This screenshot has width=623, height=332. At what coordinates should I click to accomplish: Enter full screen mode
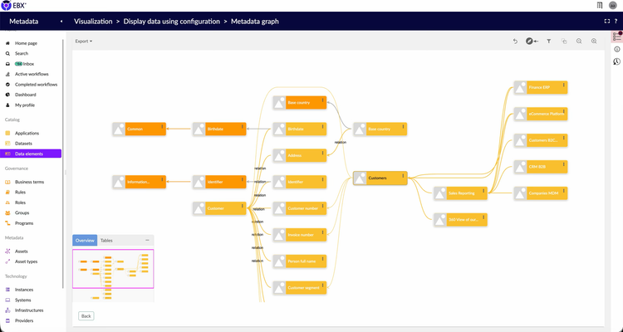[606, 22]
